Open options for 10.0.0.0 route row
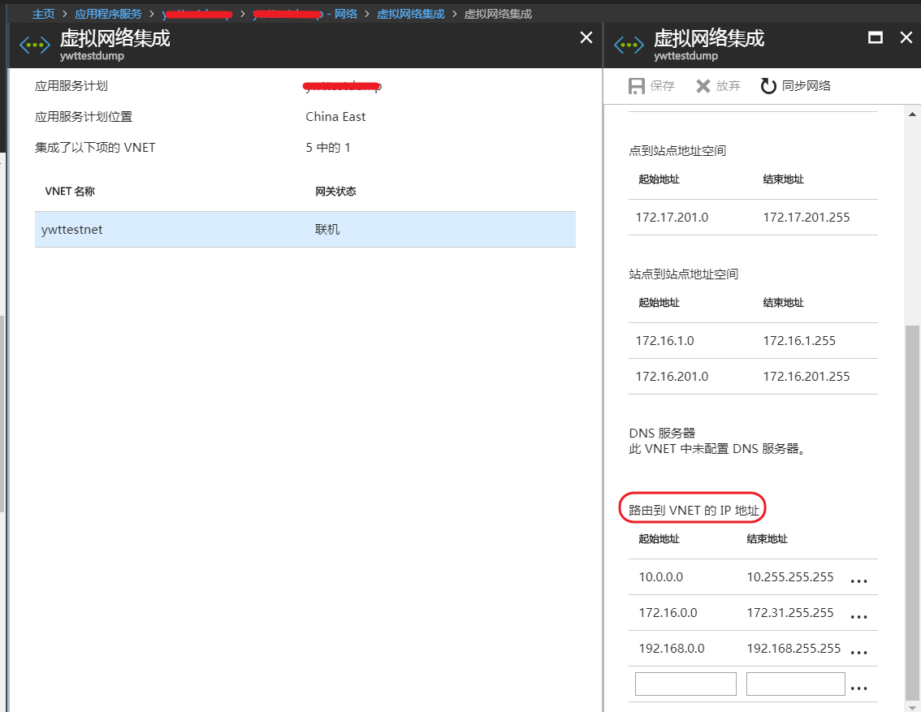Screen dimensions: 921x712 click(x=858, y=580)
